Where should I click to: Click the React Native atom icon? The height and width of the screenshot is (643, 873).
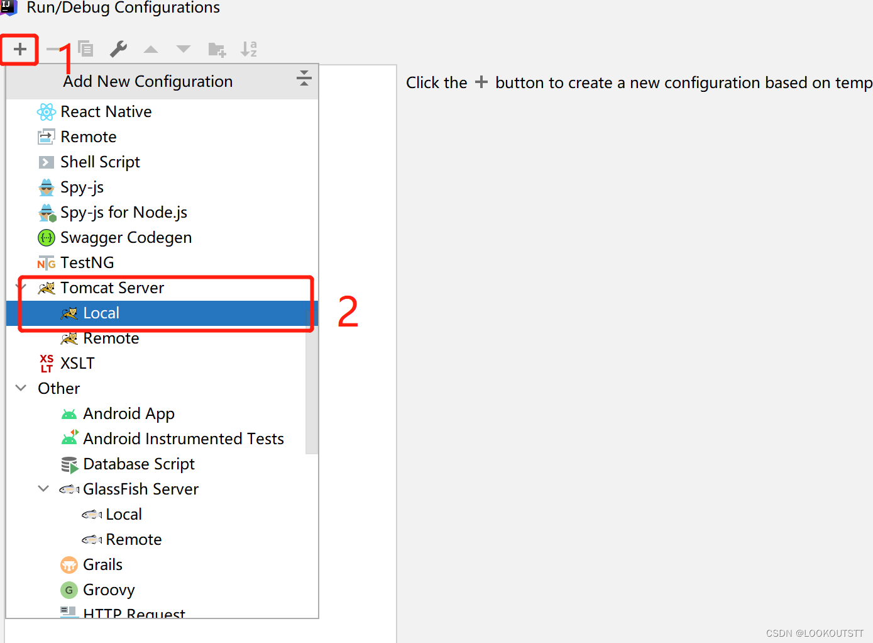coord(47,112)
